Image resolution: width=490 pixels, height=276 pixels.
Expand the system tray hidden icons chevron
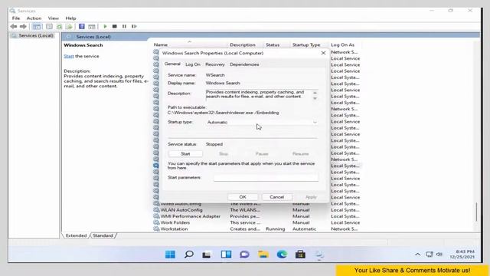click(417, 255)
